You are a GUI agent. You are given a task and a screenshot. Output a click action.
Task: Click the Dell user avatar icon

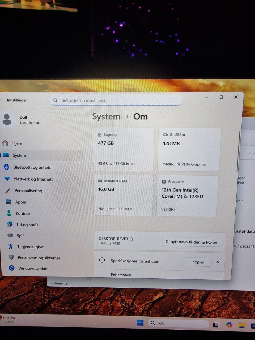coord(7,120)
